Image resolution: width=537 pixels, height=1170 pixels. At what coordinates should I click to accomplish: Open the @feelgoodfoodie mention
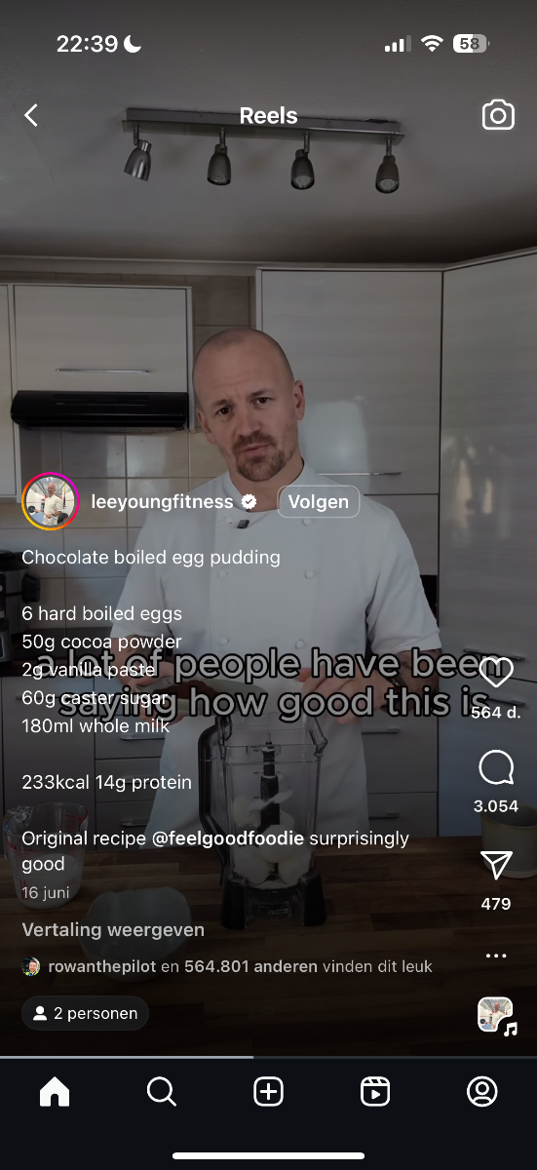click(x=228, y=838)
